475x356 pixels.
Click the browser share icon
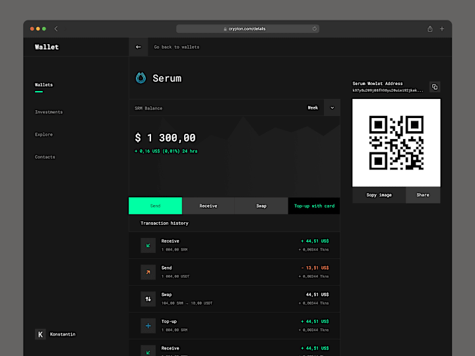click(430, 29)
